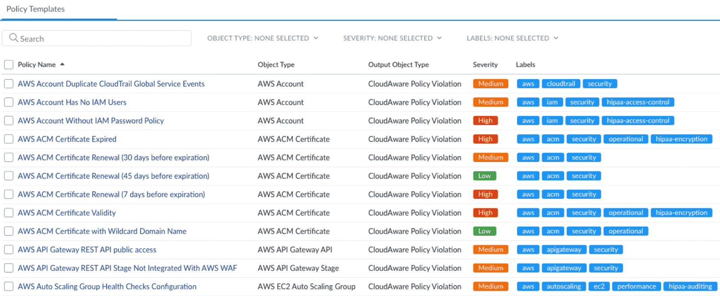This screenshot has width=720, height=296.
Task: Open API Gateway Stage Not Integrated With AWS WAF
Action: tap(127, 268)
